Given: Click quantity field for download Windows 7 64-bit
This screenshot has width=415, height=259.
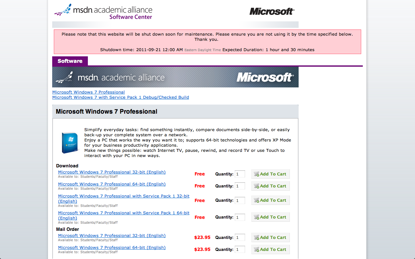Looking at the screenshot, I should click(x=240, y=186).
